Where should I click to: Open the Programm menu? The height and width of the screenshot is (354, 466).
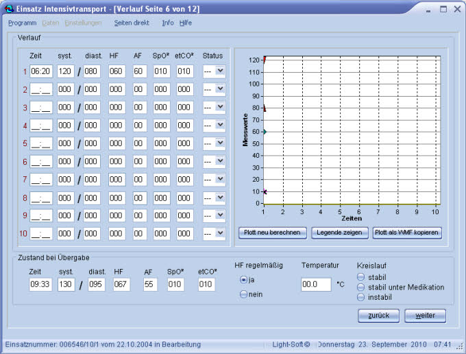pyautogui.click(x=23, y=23)
